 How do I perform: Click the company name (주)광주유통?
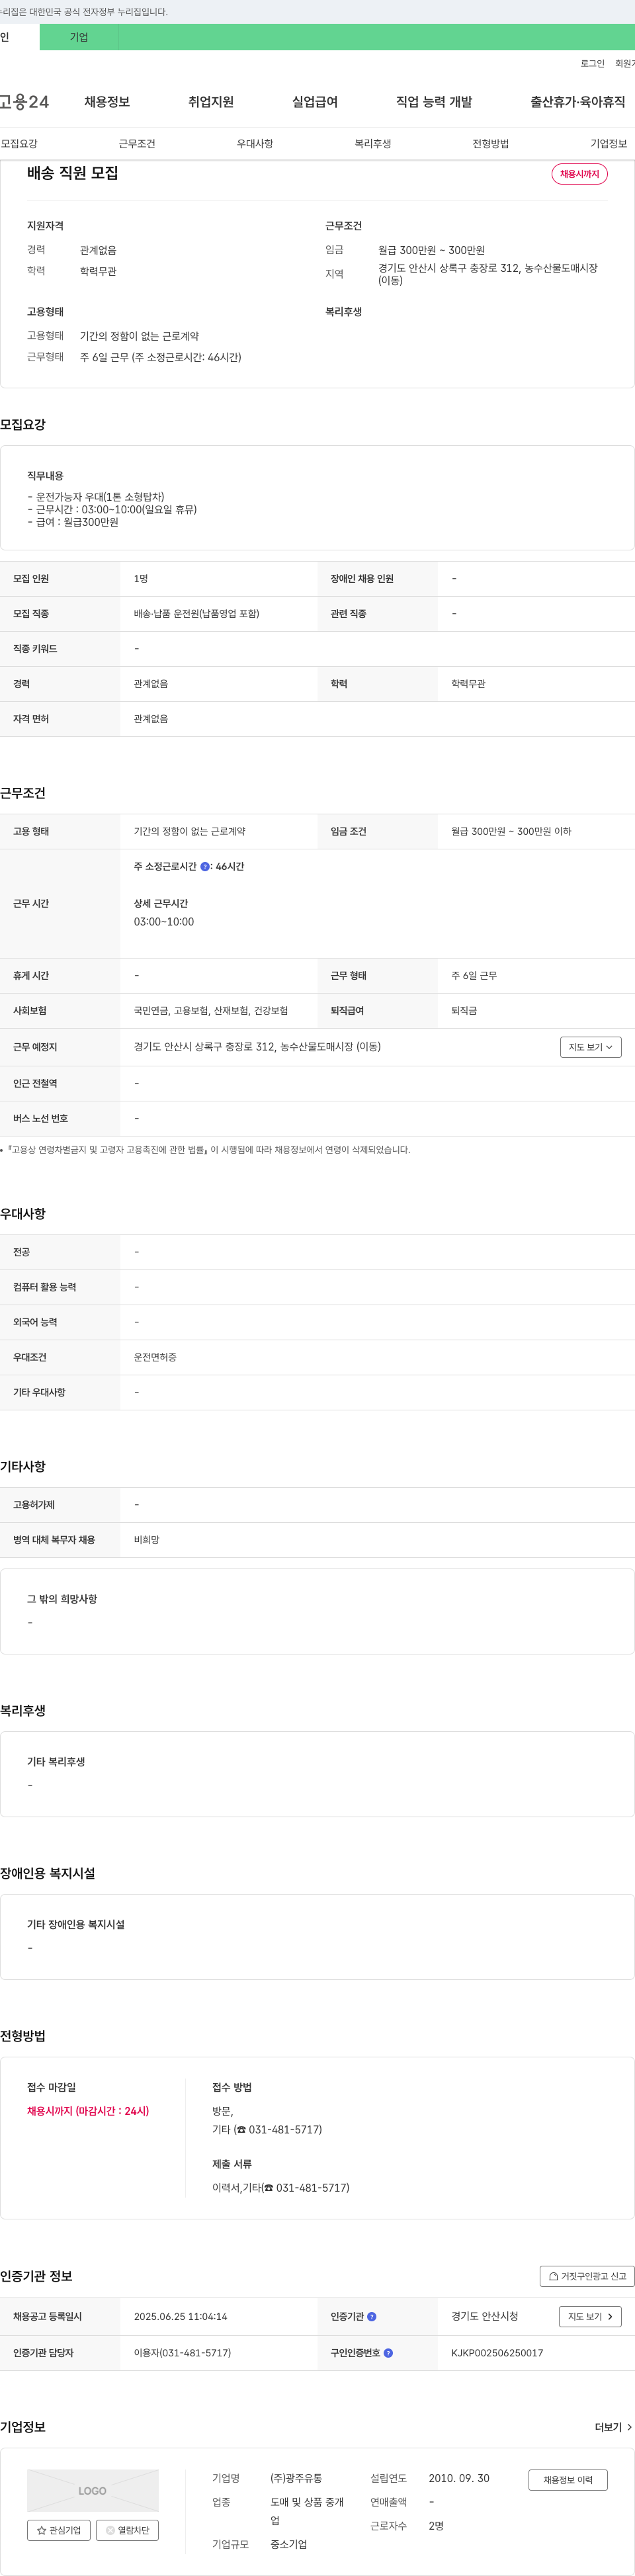pos(296,2478)
